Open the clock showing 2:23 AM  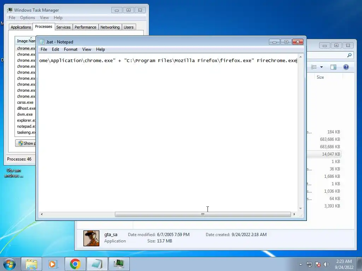coord(344,264)
